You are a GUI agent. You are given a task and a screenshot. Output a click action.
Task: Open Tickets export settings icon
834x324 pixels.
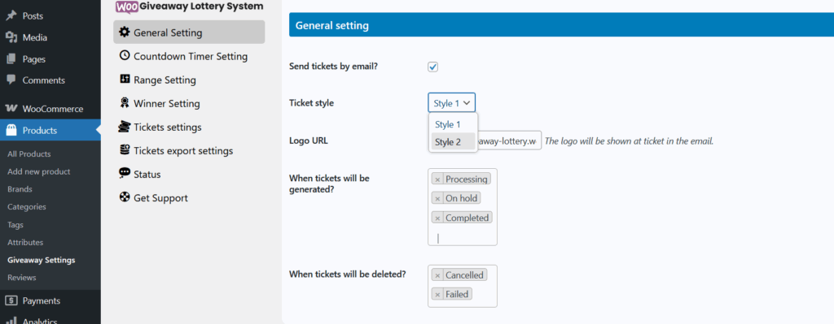point(125,150)
